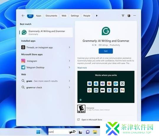Open the organization search icon near avatar

coord(123,16)
